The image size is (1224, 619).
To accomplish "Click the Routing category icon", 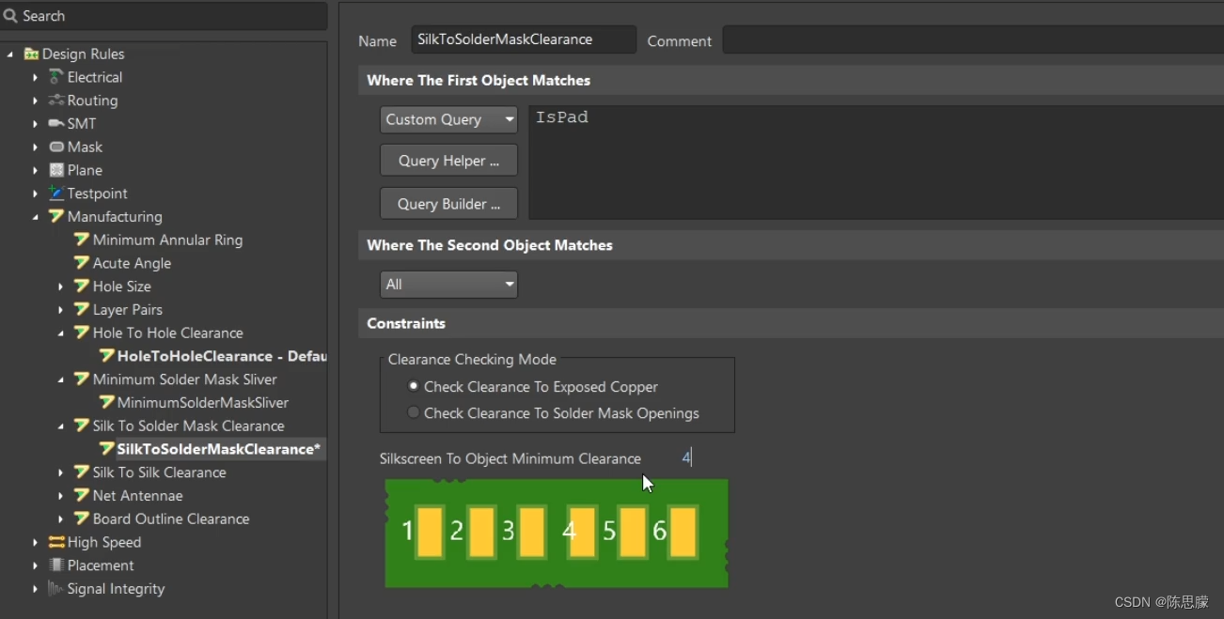I will pyautogui.click(x=56, y=101).
